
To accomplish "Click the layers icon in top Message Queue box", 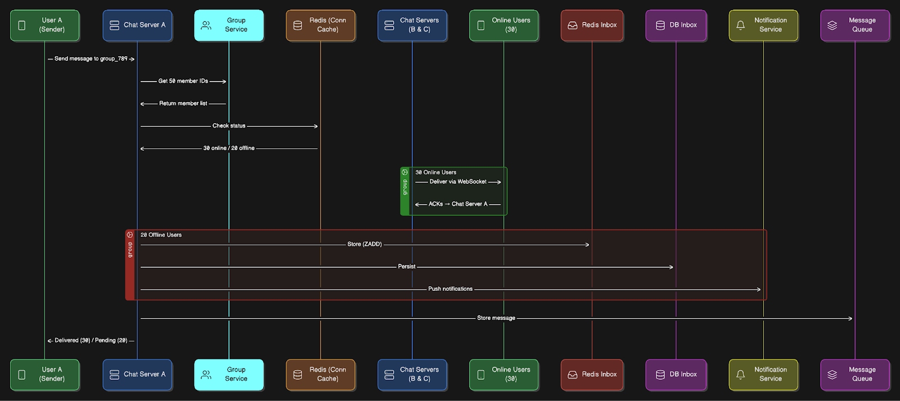I will [832, 25].
